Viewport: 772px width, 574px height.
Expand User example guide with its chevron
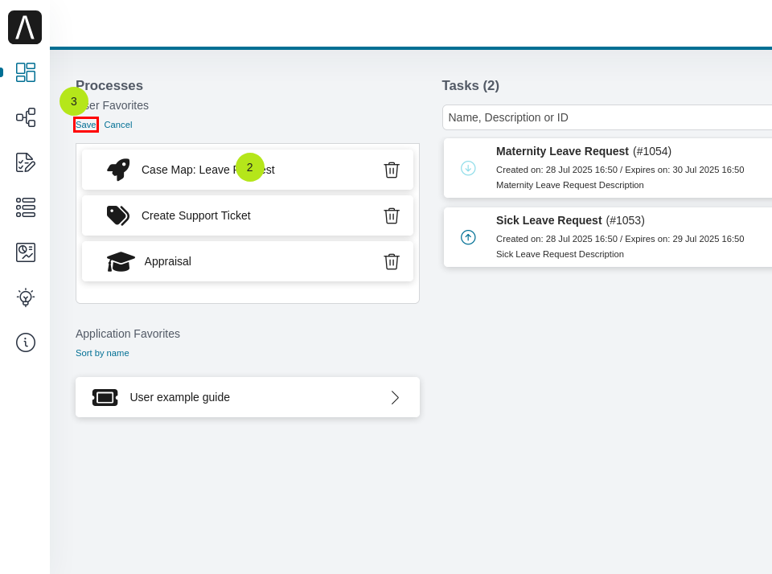coord(394,396)
